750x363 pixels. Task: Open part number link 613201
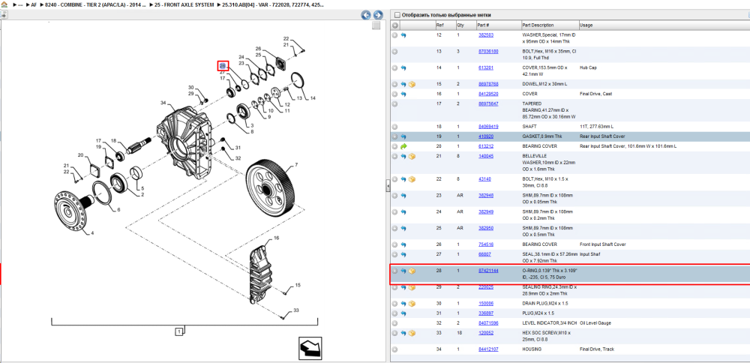pyautogui.click(x=486, y=68)
